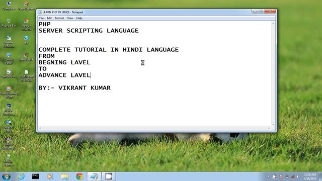The image size is (322, 181).
Task: Click the 'BY:- VIKRANT KUMAR' text line
Action: pos(74,88)
